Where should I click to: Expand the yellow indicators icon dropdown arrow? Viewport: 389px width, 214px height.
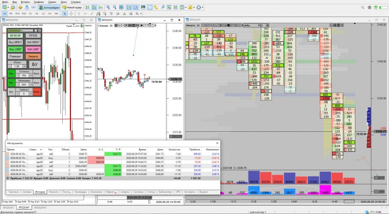(x=194, y=7)
